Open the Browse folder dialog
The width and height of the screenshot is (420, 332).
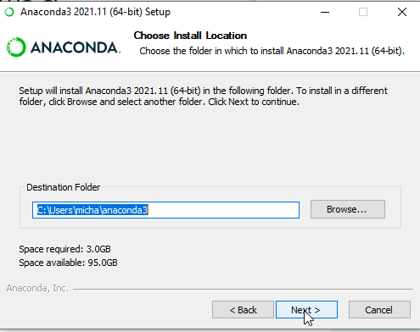(x=348, y=209)
